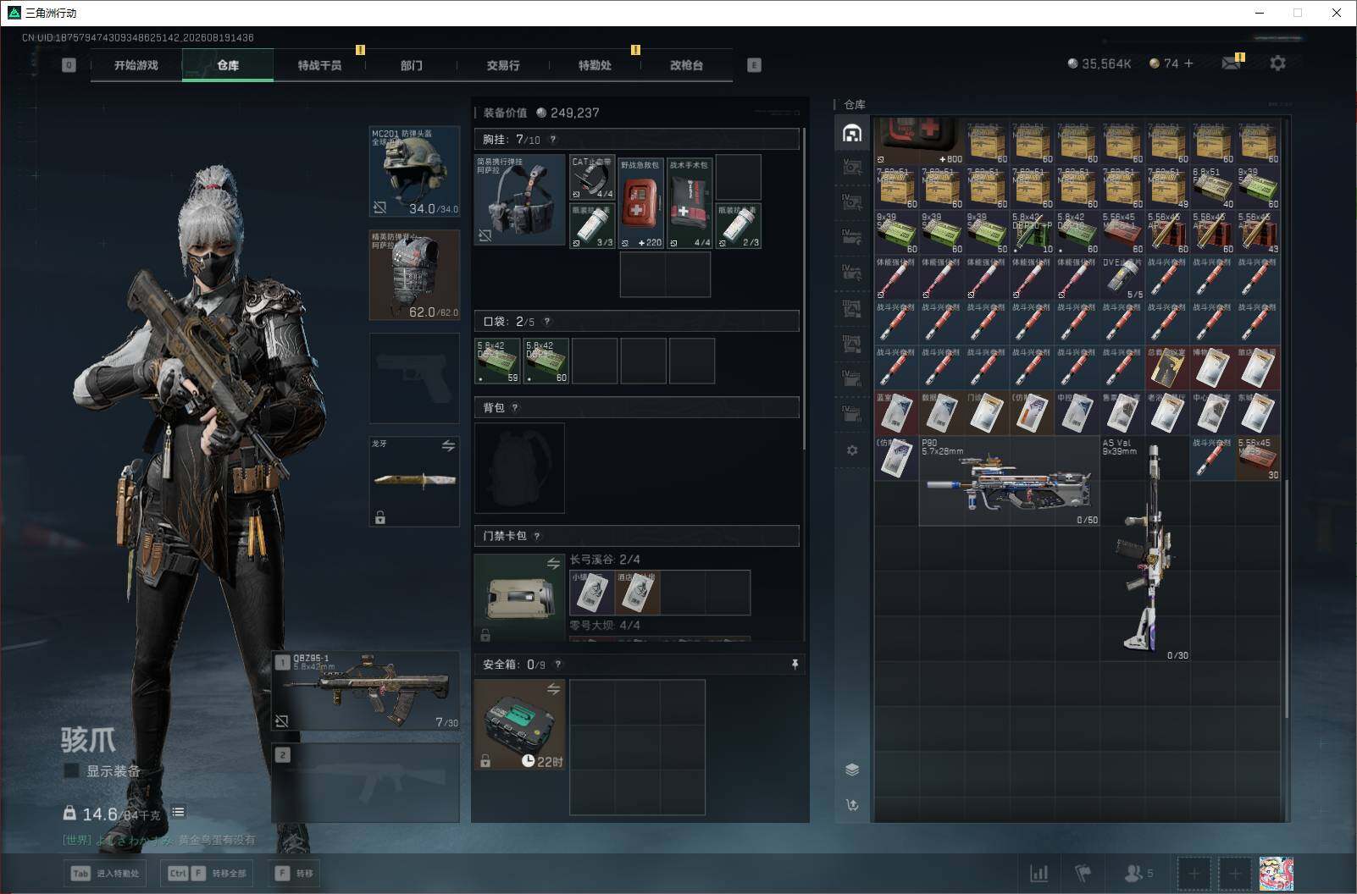Switch to 开始游戏 tab

click(x=136, y=65)
